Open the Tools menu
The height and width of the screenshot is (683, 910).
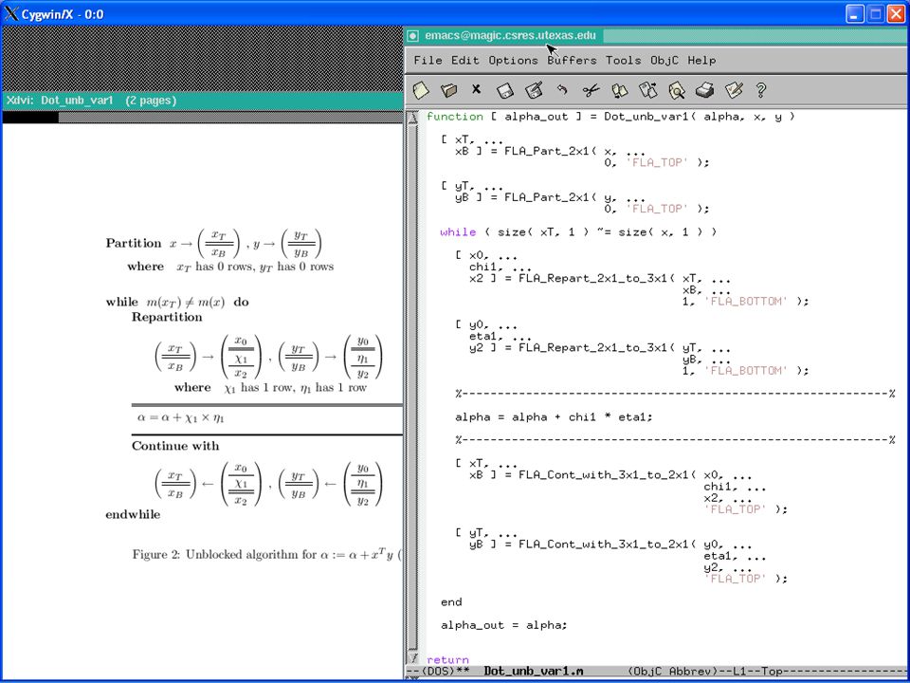click(624, 60)
